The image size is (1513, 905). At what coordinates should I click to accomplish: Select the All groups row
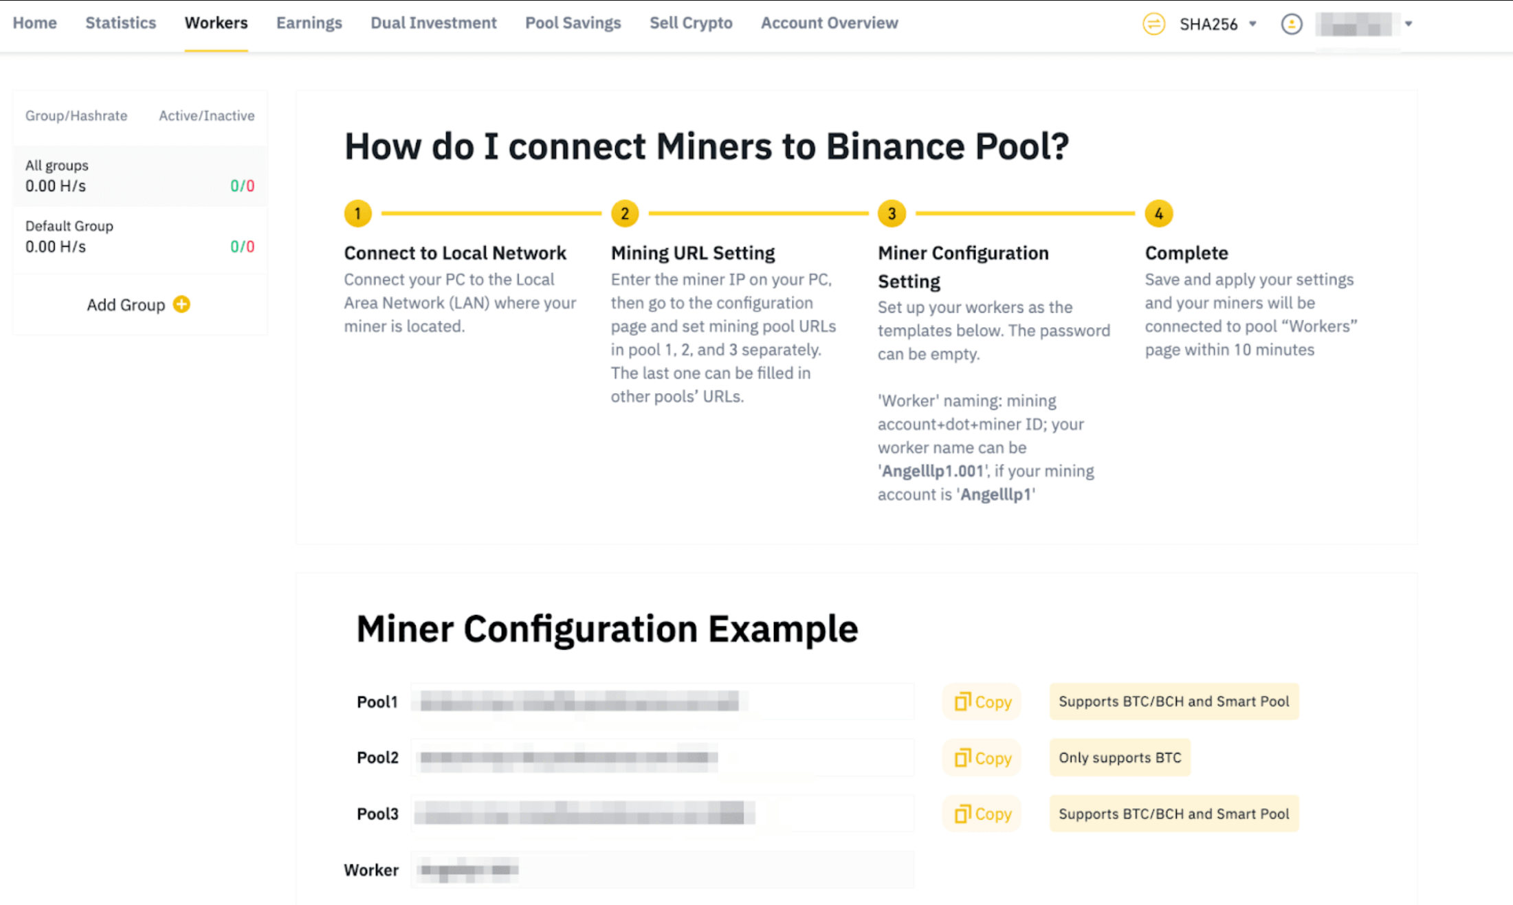click(140, 176)
